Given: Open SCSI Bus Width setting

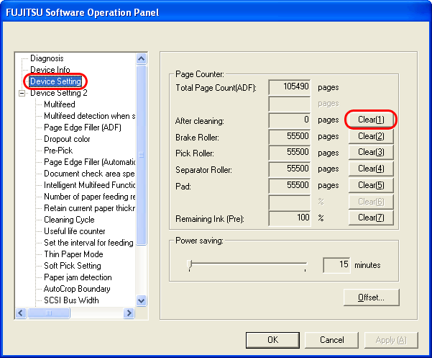Looking at the screenshot, I should 71,300.
